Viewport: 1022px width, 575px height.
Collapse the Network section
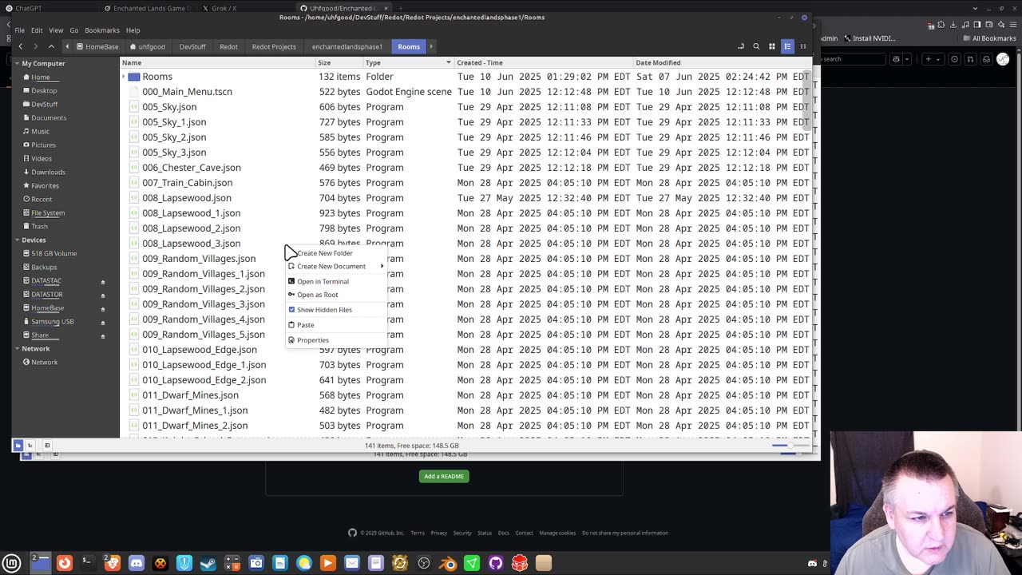tap(17, 348)
